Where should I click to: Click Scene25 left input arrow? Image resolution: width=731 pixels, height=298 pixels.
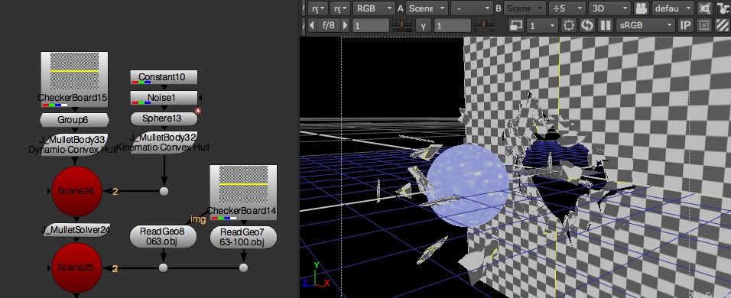click(50, 267)
